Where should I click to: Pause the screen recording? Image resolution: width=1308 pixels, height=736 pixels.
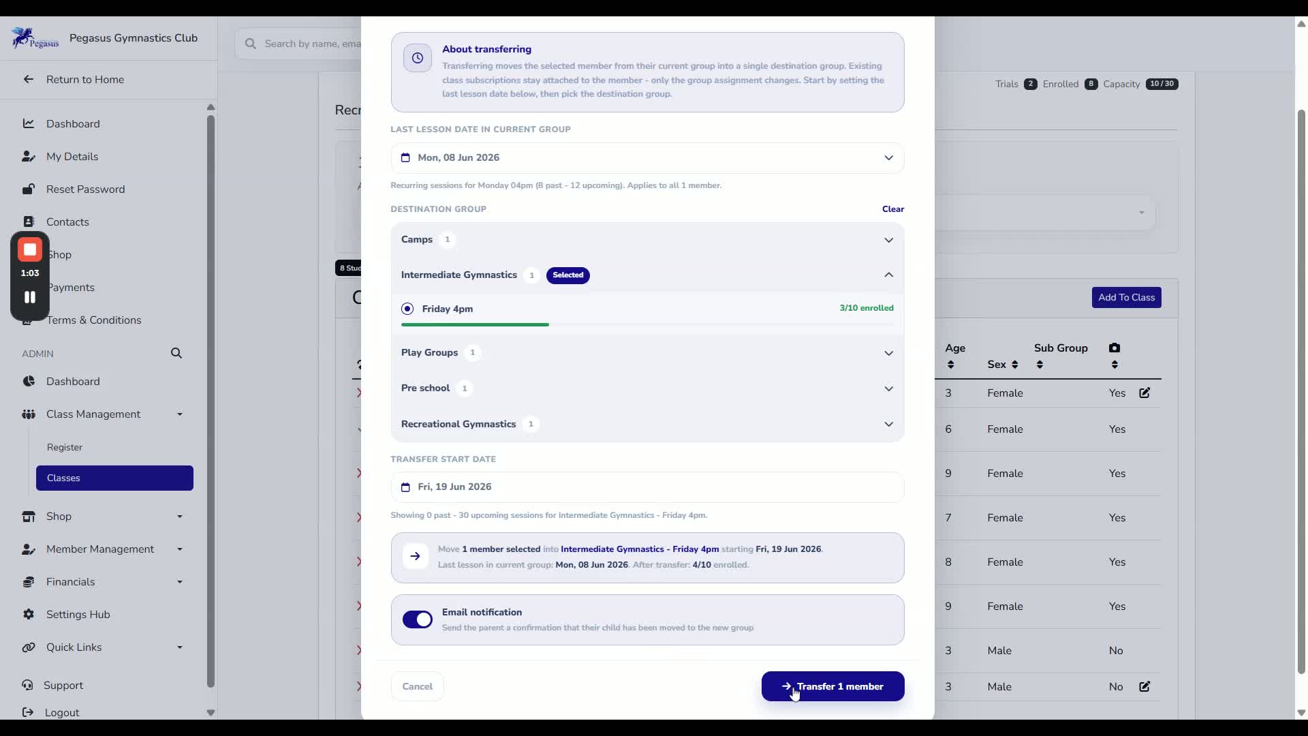(x=30, y=297)
